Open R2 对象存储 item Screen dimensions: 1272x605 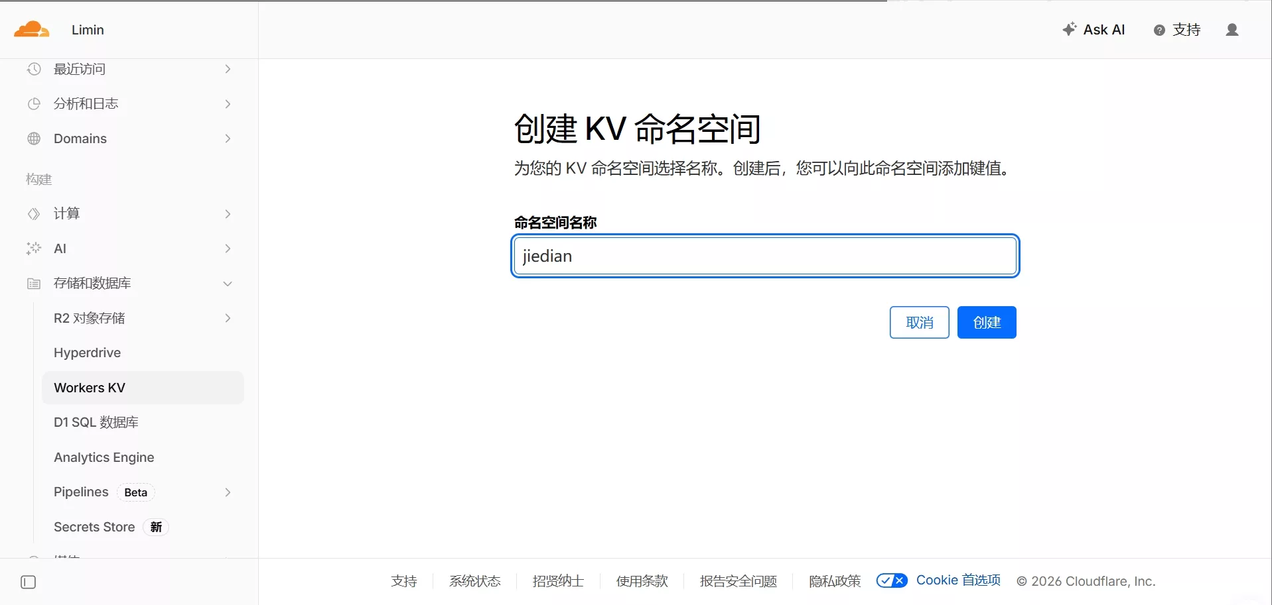(90, 318)
